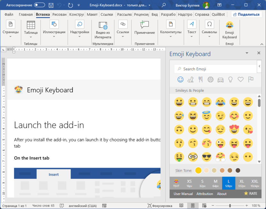Switch to the Home (Главная) tab
The height and width of the screenshot is (209, 266).
[x=26, y=14]
